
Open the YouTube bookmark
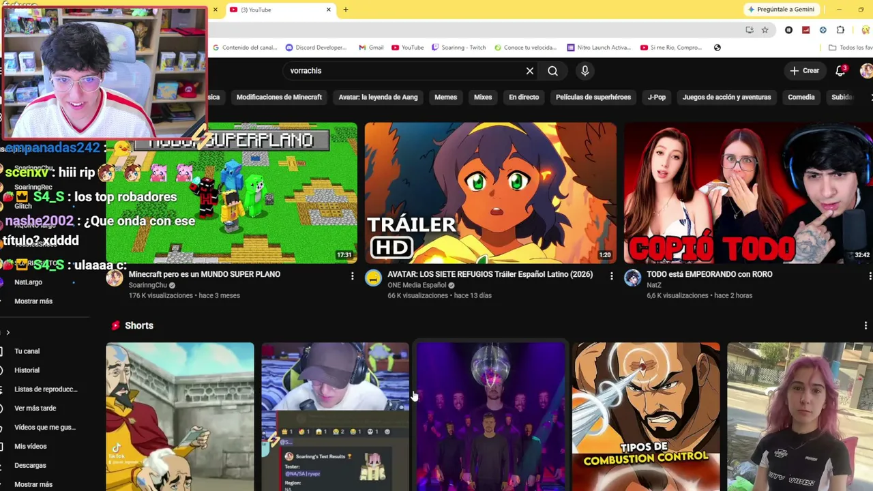point(407,48)
